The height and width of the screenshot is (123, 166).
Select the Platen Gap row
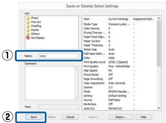tap(120, 49)
